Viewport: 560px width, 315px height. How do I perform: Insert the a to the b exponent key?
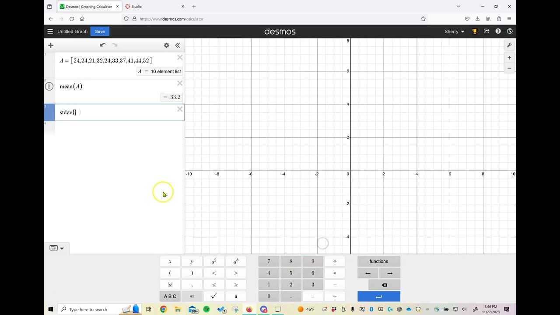pos(236,261)
